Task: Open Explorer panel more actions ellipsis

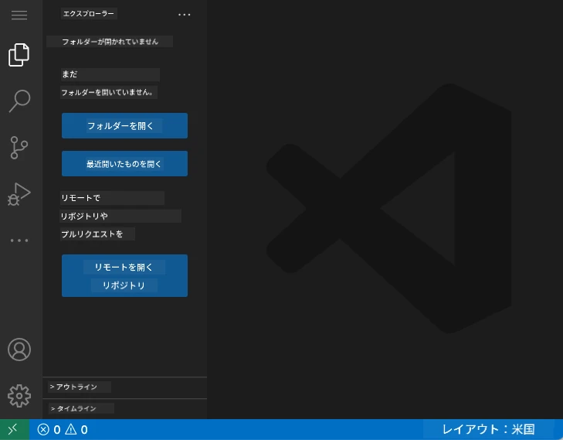Action: [x=185, y=15]
